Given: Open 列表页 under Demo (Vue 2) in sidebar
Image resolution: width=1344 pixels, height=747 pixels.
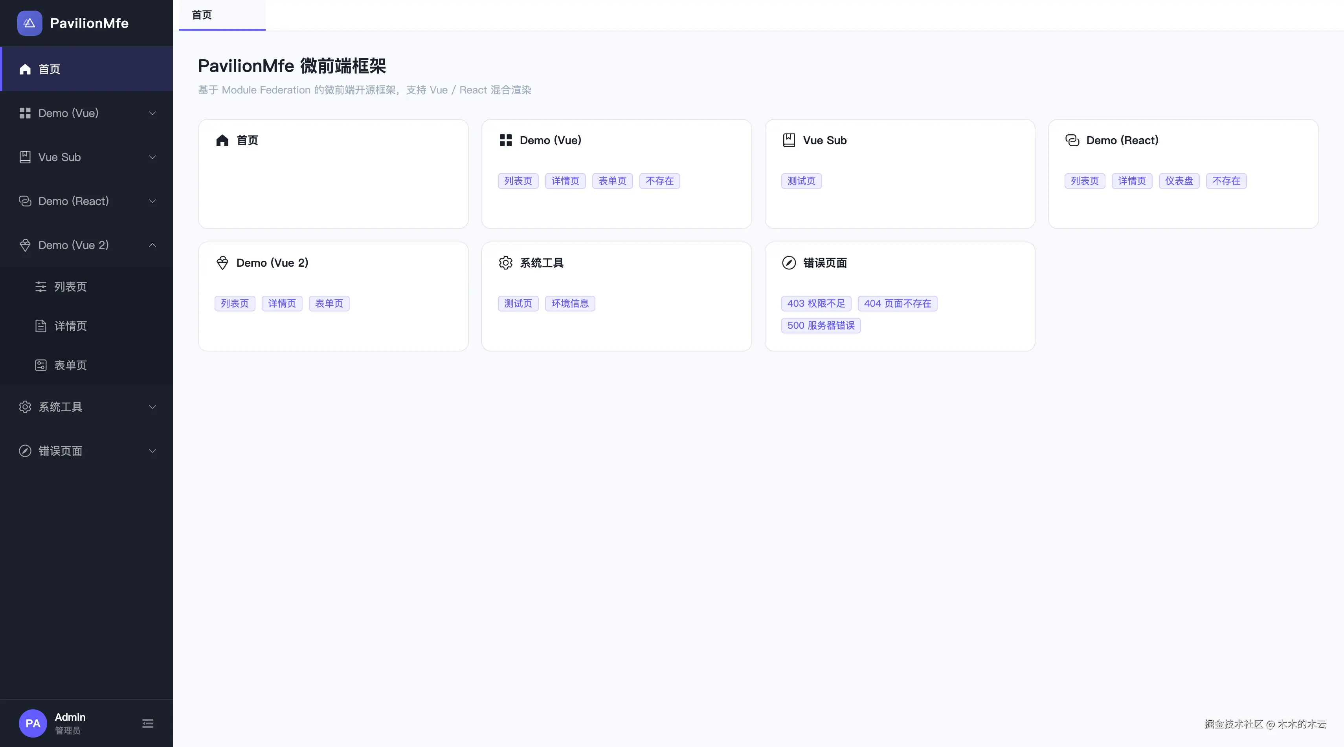Looking at the screenshot, I should coord(86,287).
